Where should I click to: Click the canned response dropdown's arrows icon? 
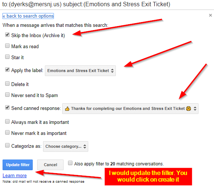[x=195, y=109]
